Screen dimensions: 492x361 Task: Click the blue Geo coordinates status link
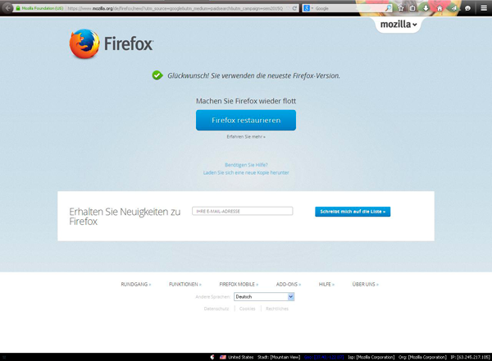324,357
